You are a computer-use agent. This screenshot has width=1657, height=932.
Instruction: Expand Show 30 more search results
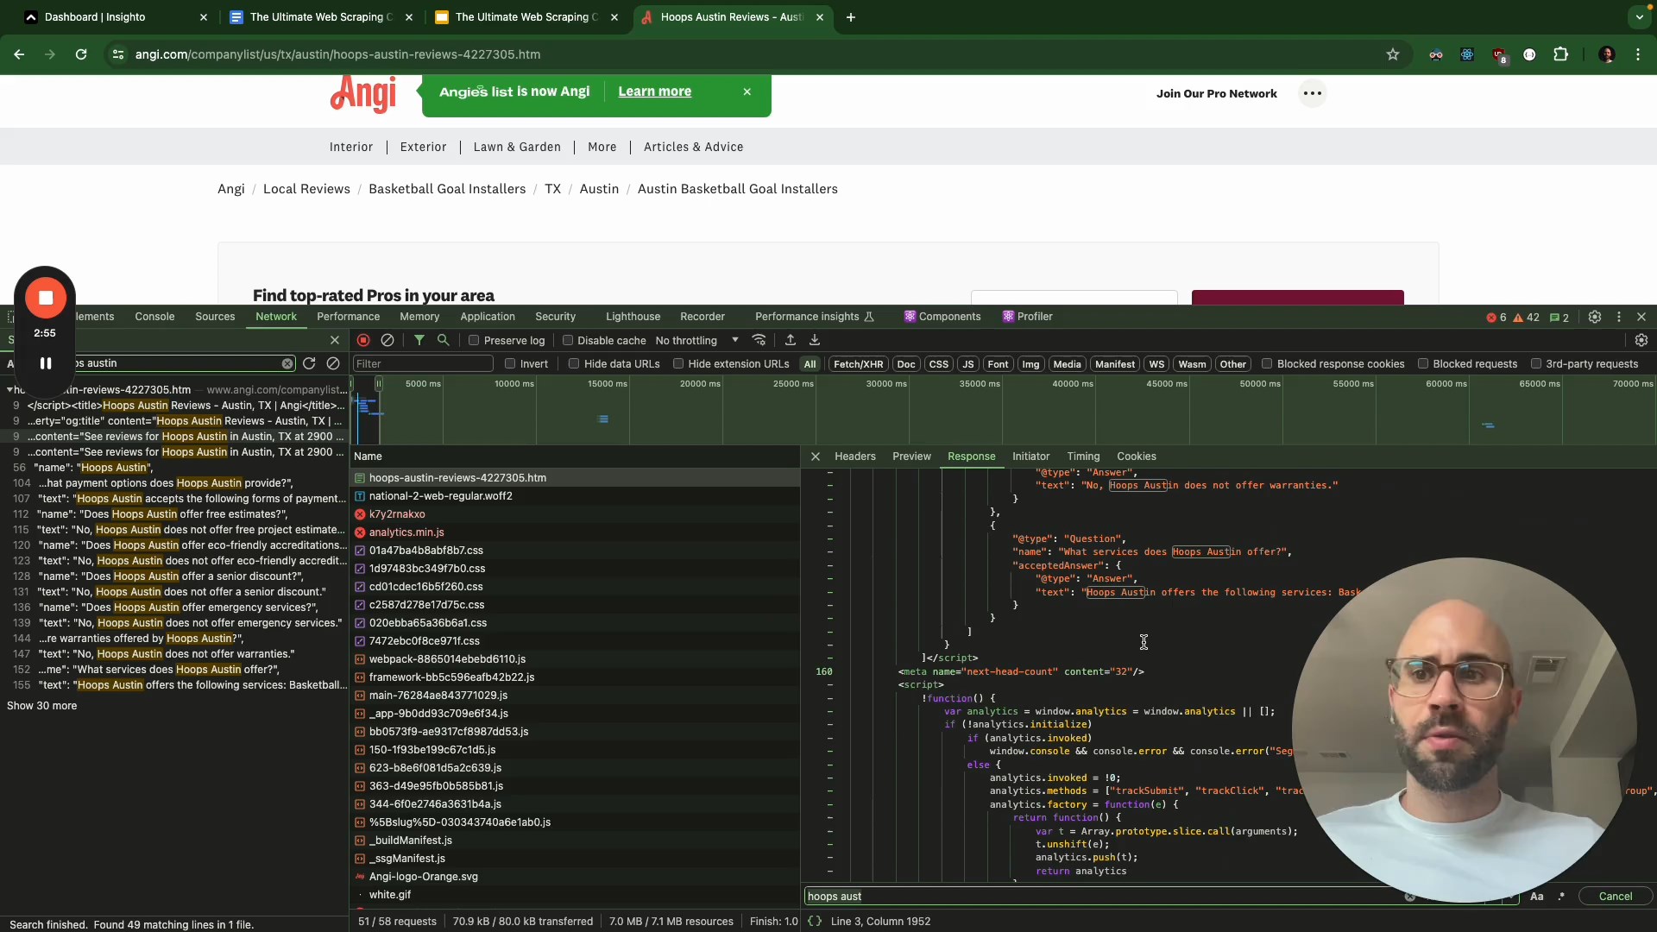click(41, 706)
